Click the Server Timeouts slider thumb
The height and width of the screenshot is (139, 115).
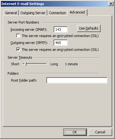point(25,64)
